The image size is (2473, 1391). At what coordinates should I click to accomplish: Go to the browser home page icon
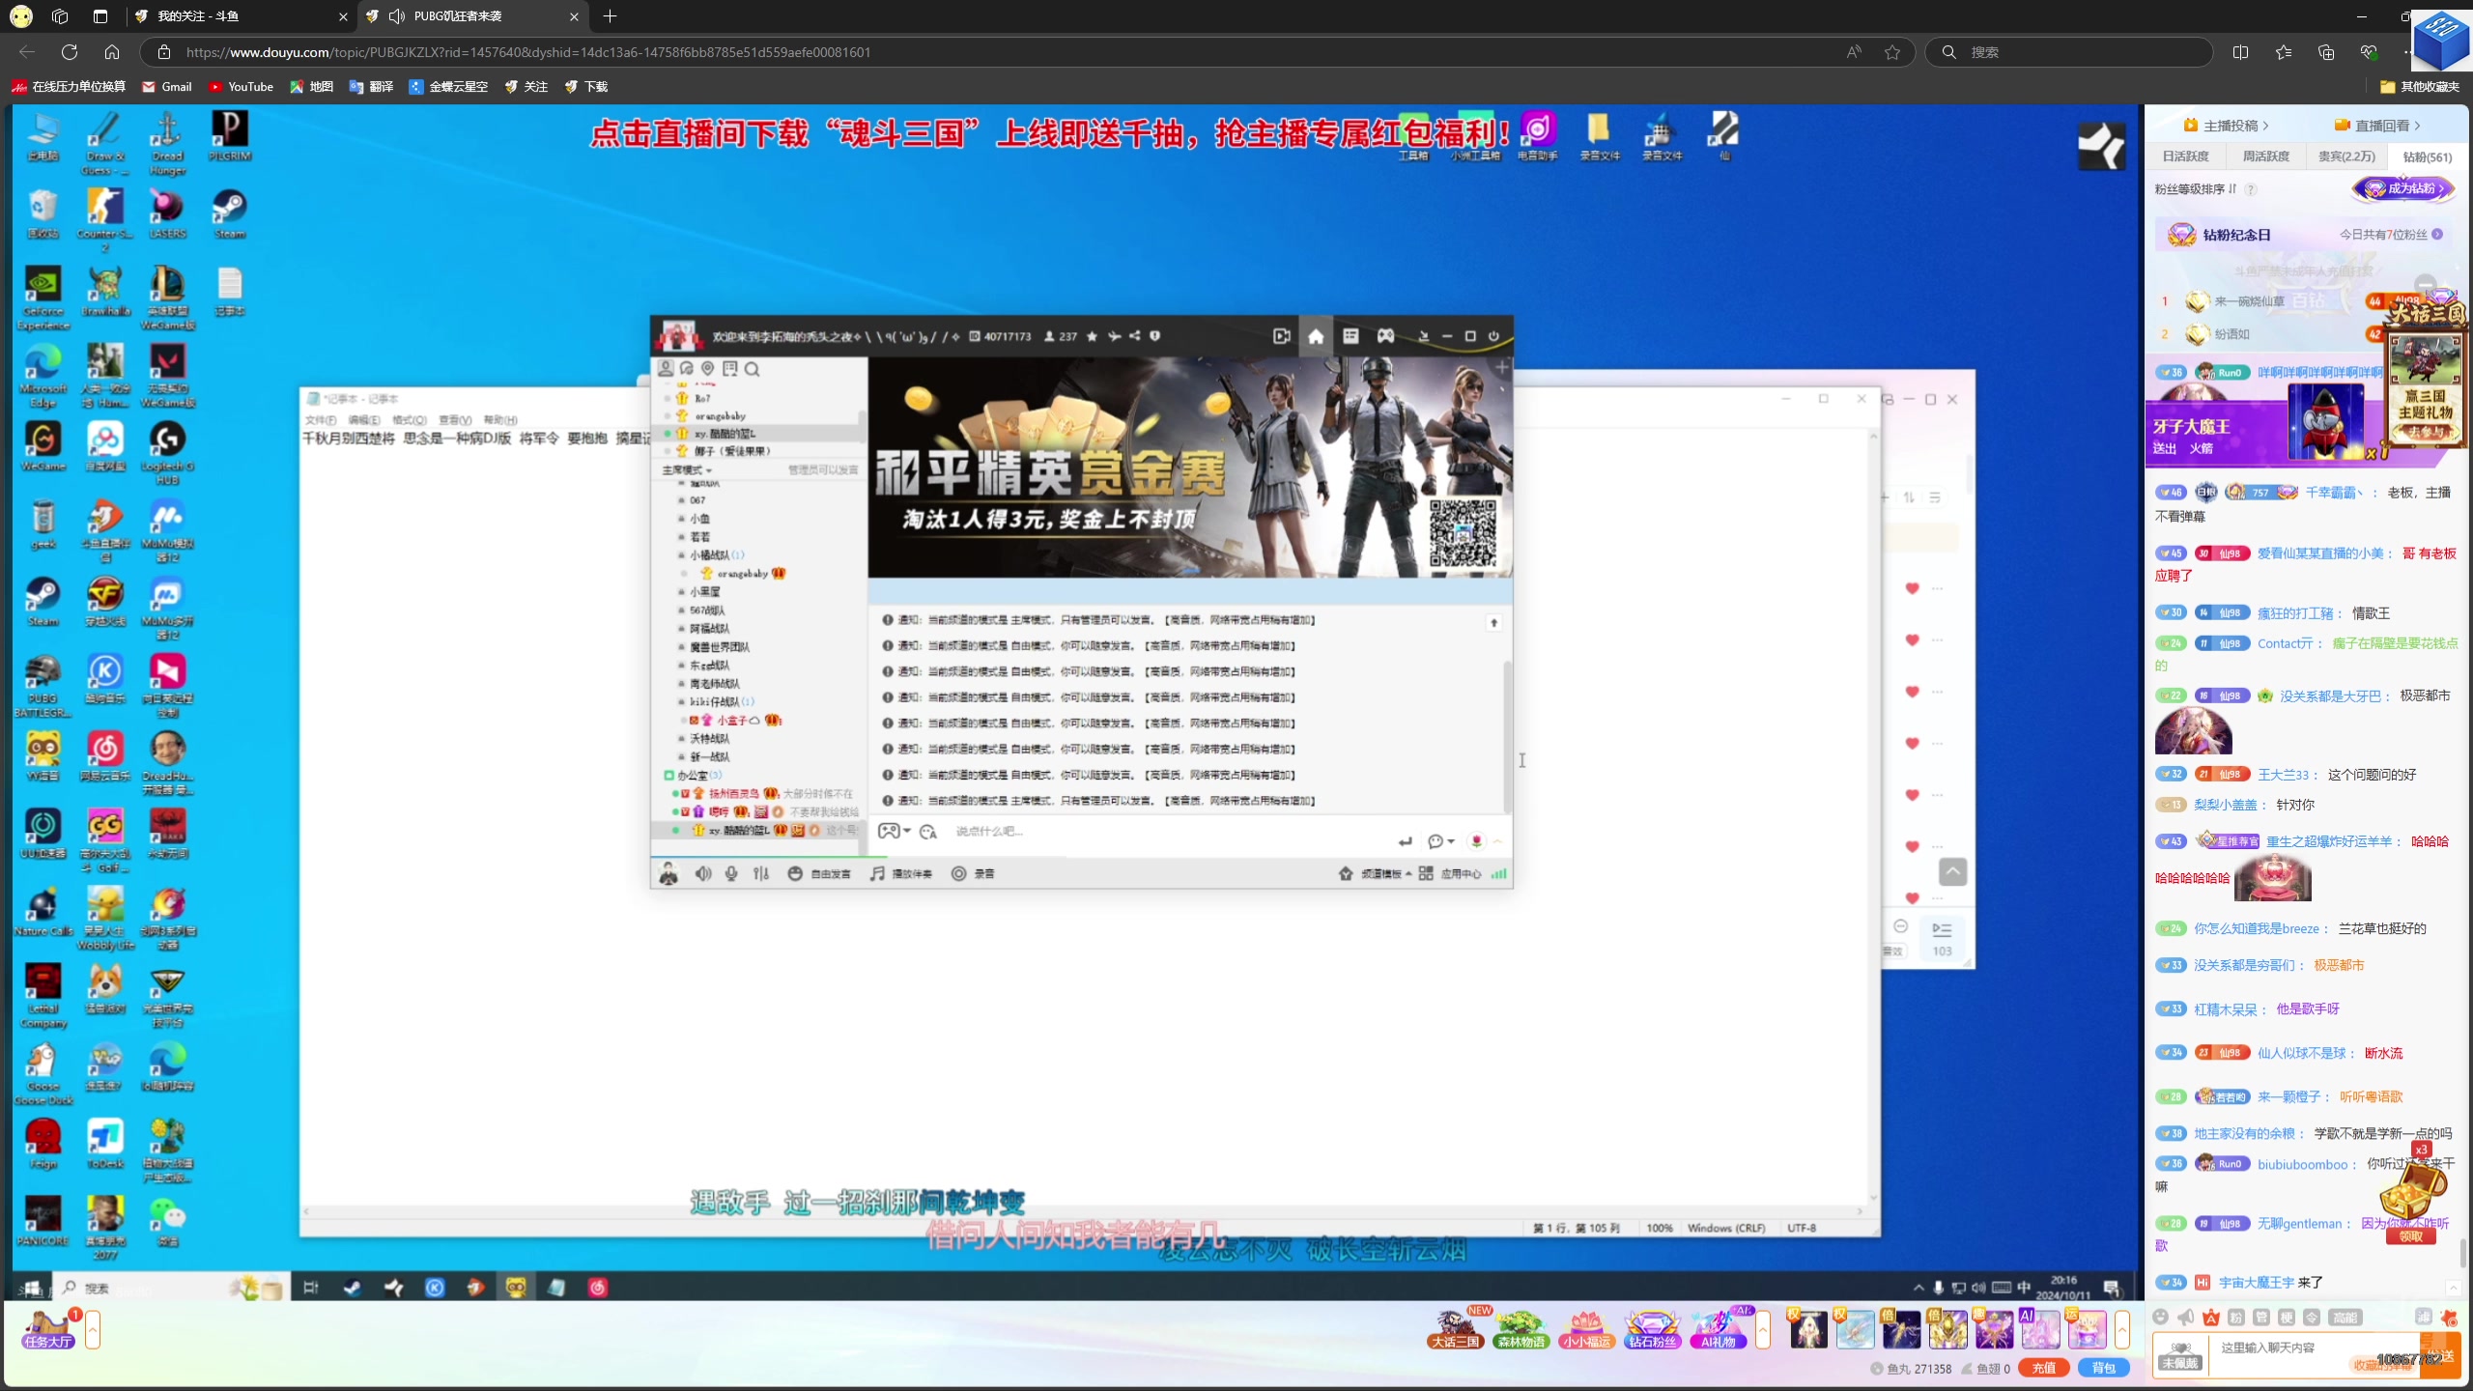click(x=112, y=52)
